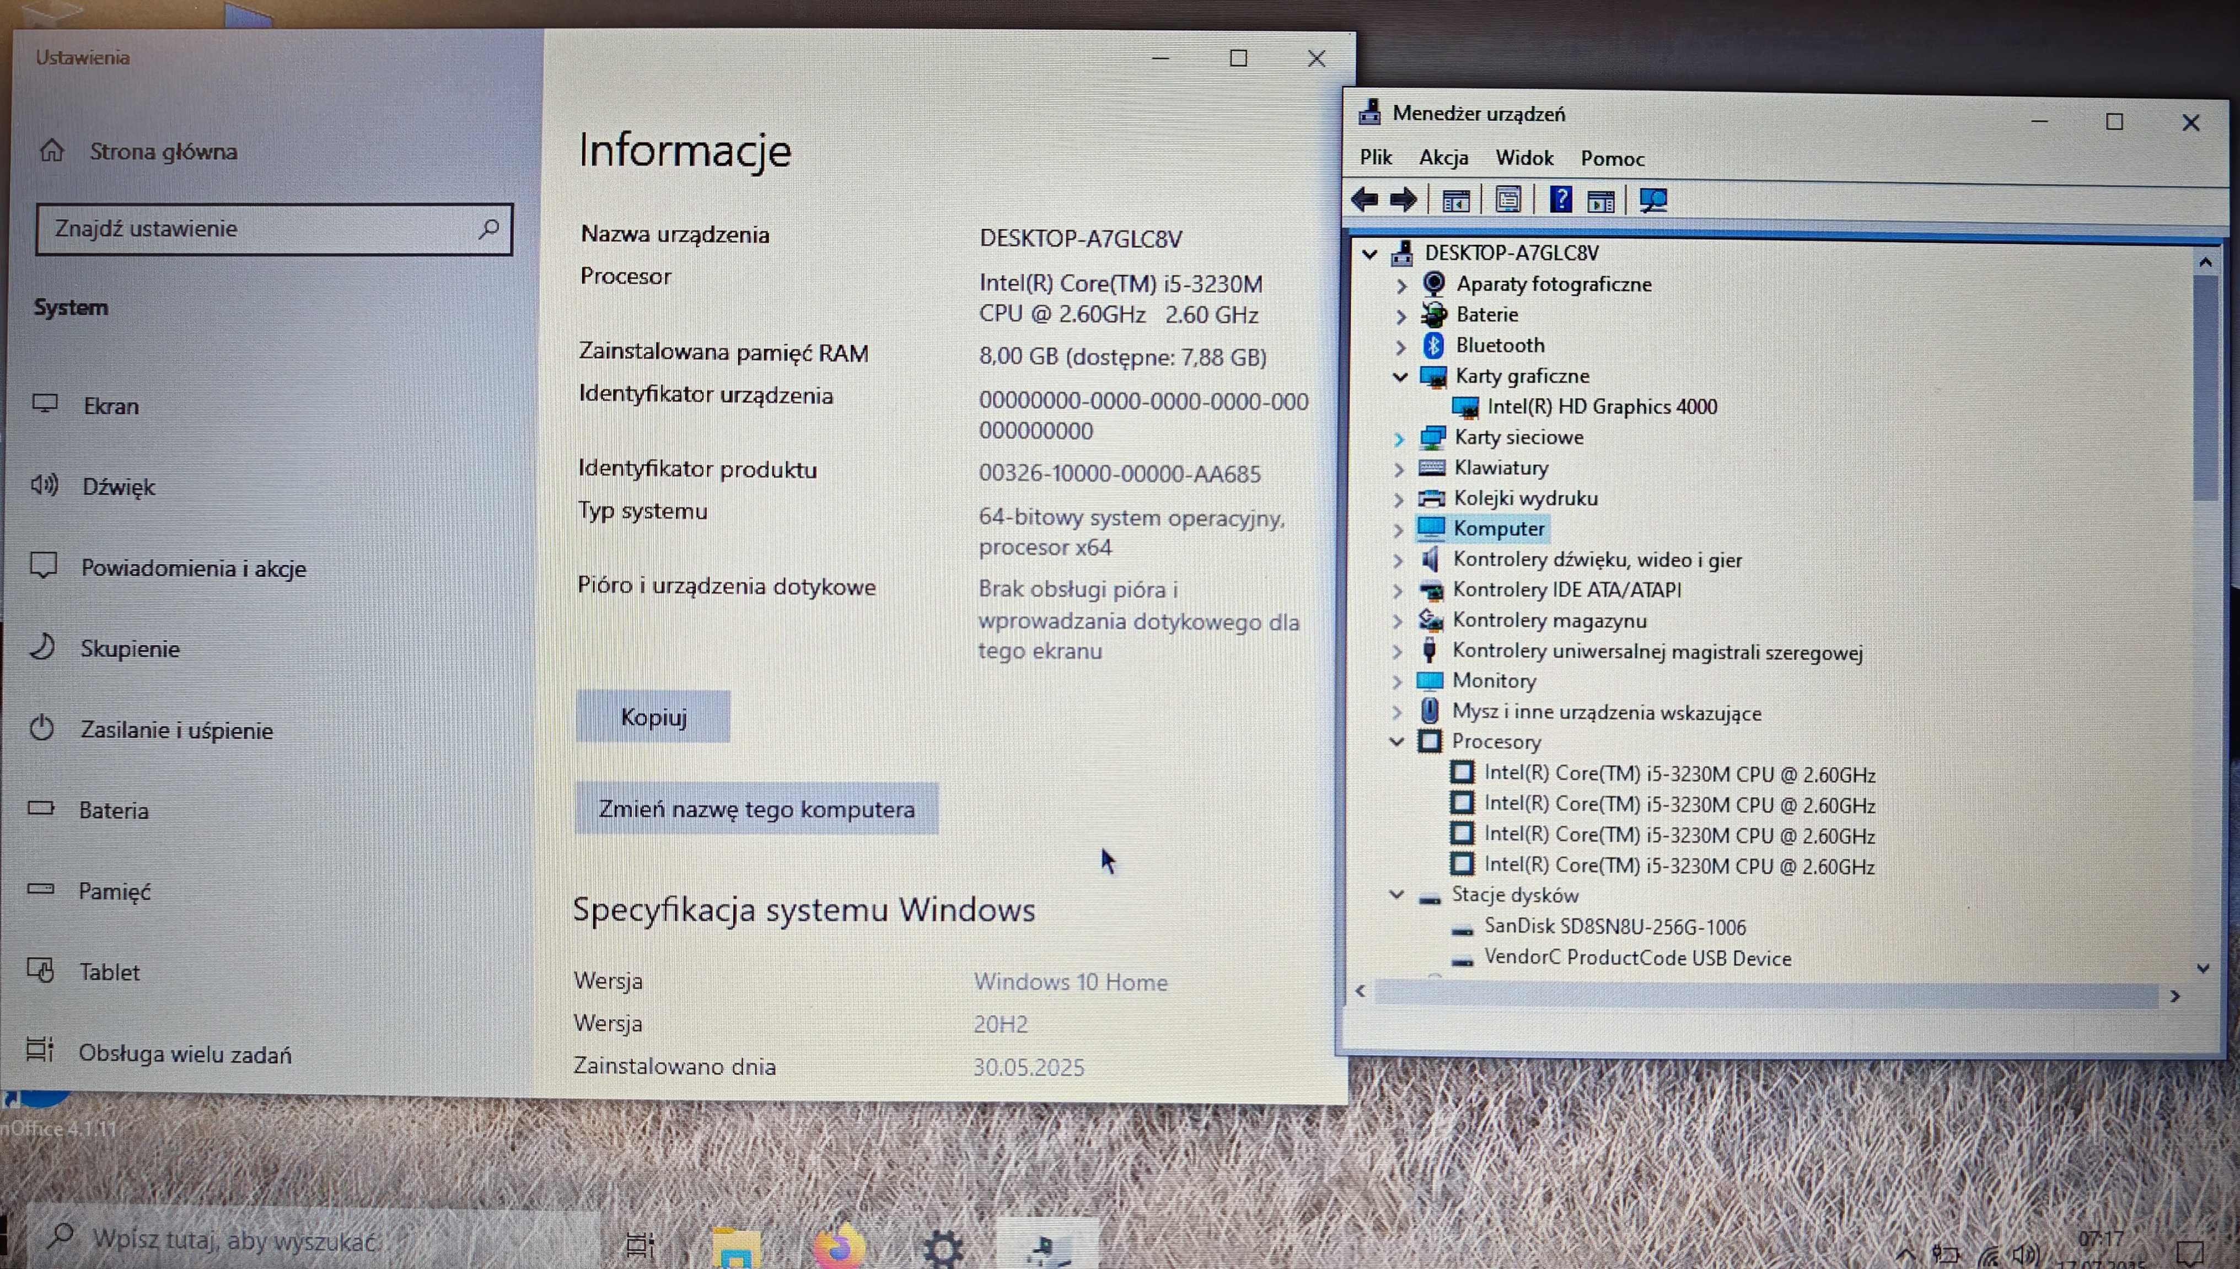Screen dimensions: 2240x1269
Task: Expand the Baterie category
Action: tap(1401, 315)
